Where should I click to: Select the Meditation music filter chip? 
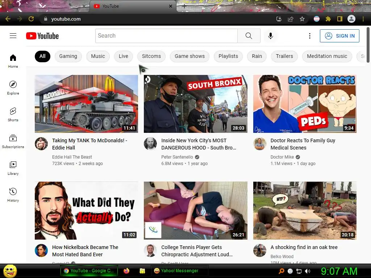tap(327, 56)
